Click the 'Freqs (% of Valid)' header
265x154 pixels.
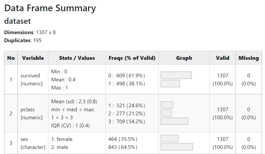click(x=132, y=58)
